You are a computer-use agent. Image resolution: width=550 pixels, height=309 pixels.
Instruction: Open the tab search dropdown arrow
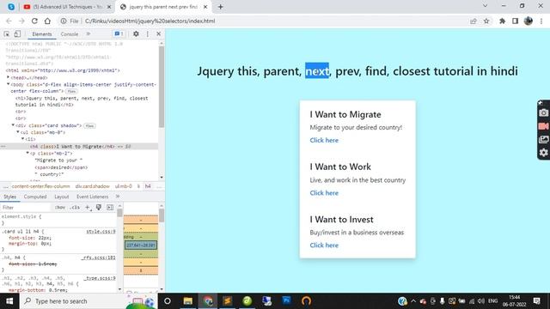click(485, 6)
